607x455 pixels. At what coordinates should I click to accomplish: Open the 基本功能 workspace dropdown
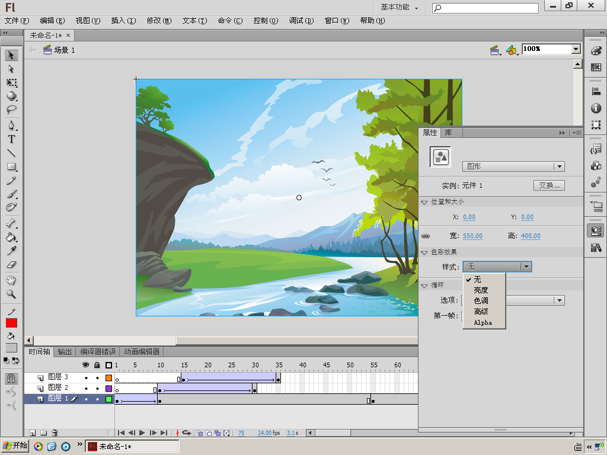tap(399, 7)
